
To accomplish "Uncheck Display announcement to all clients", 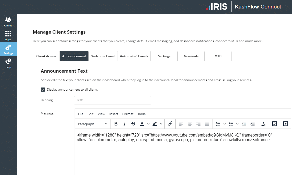I will (43, 90).
